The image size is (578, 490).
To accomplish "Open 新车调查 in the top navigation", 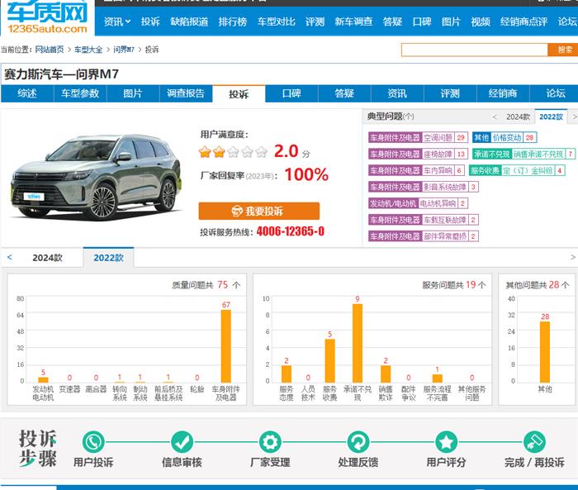I will 353,21.
